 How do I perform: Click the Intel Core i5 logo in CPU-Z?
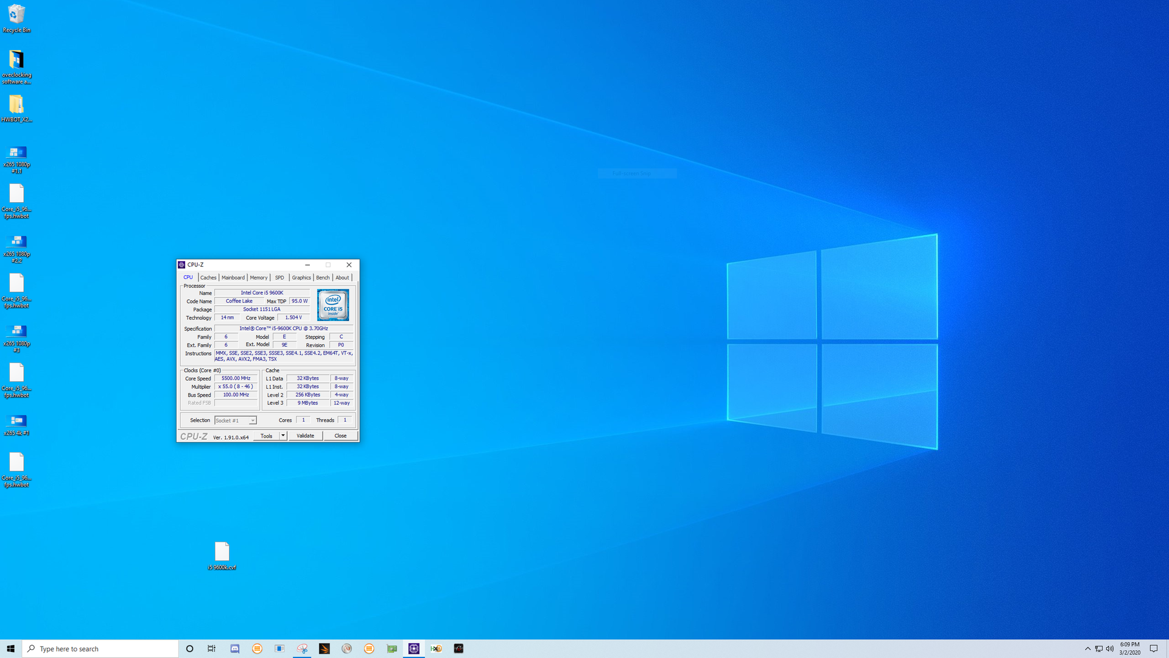pos(333,305)
